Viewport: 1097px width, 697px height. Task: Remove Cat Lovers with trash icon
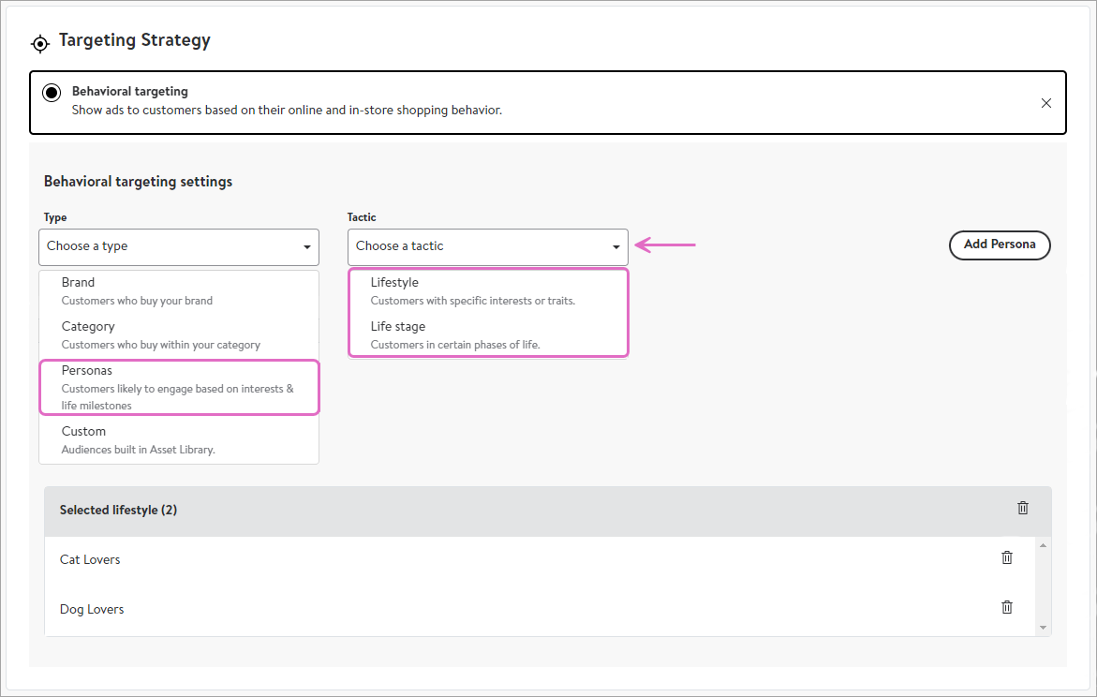pos(1007,557)
